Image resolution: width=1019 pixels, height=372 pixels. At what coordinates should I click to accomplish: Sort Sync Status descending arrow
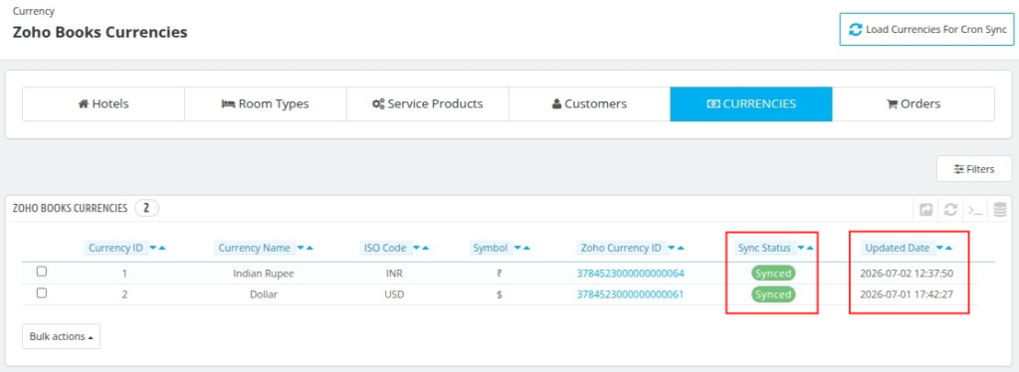(x=801, y=248)
